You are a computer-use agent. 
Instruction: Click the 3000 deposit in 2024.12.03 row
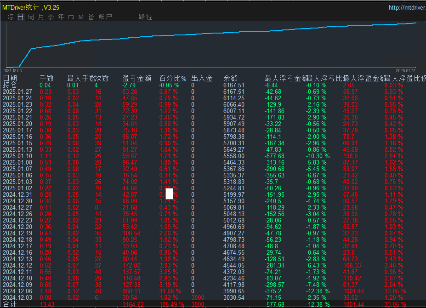[x=198, y=298]
